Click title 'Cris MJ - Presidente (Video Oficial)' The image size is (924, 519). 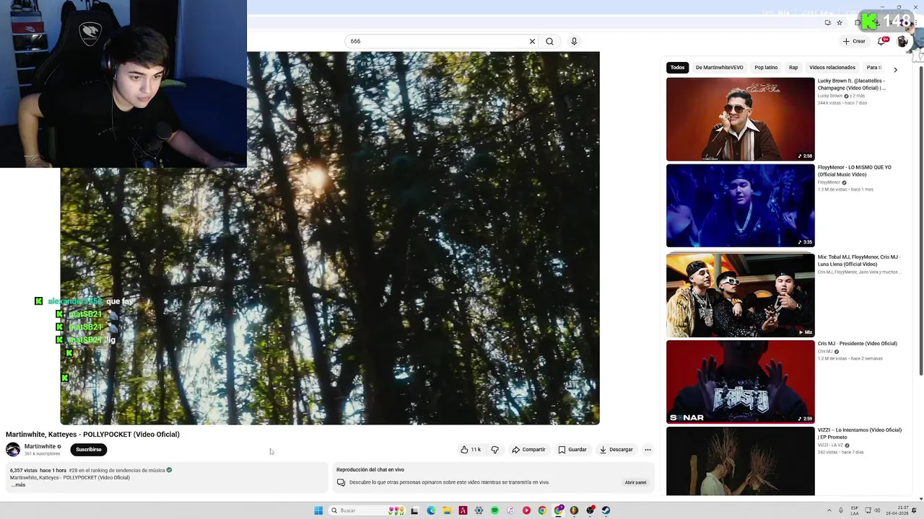(857, 343)
